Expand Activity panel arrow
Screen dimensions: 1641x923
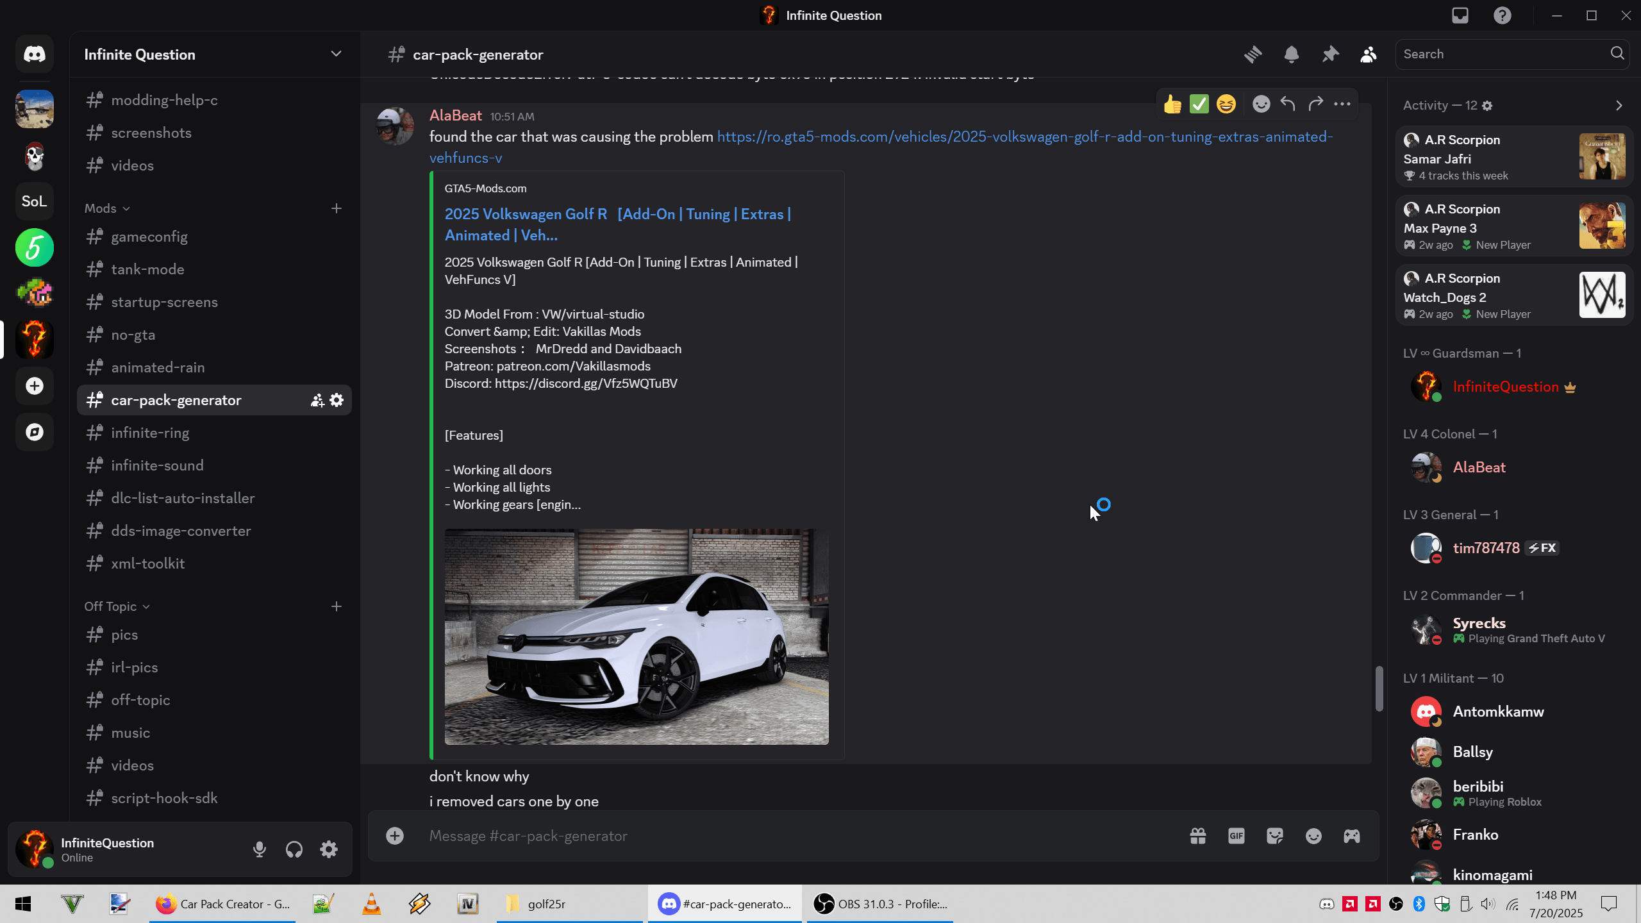[x=1619, y=106]
